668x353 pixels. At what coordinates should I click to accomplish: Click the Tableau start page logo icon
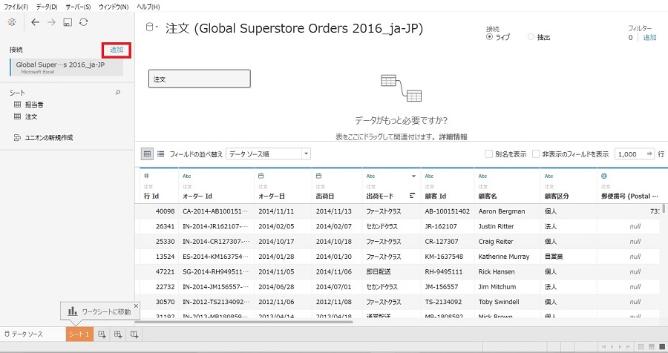tap(10, 22)
